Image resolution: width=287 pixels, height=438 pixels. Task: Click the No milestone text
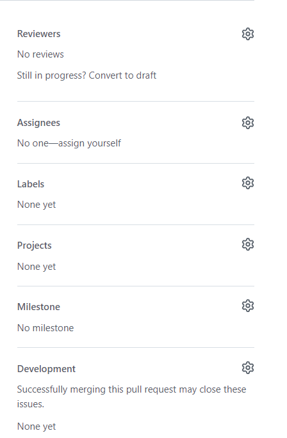coord(45,328)
